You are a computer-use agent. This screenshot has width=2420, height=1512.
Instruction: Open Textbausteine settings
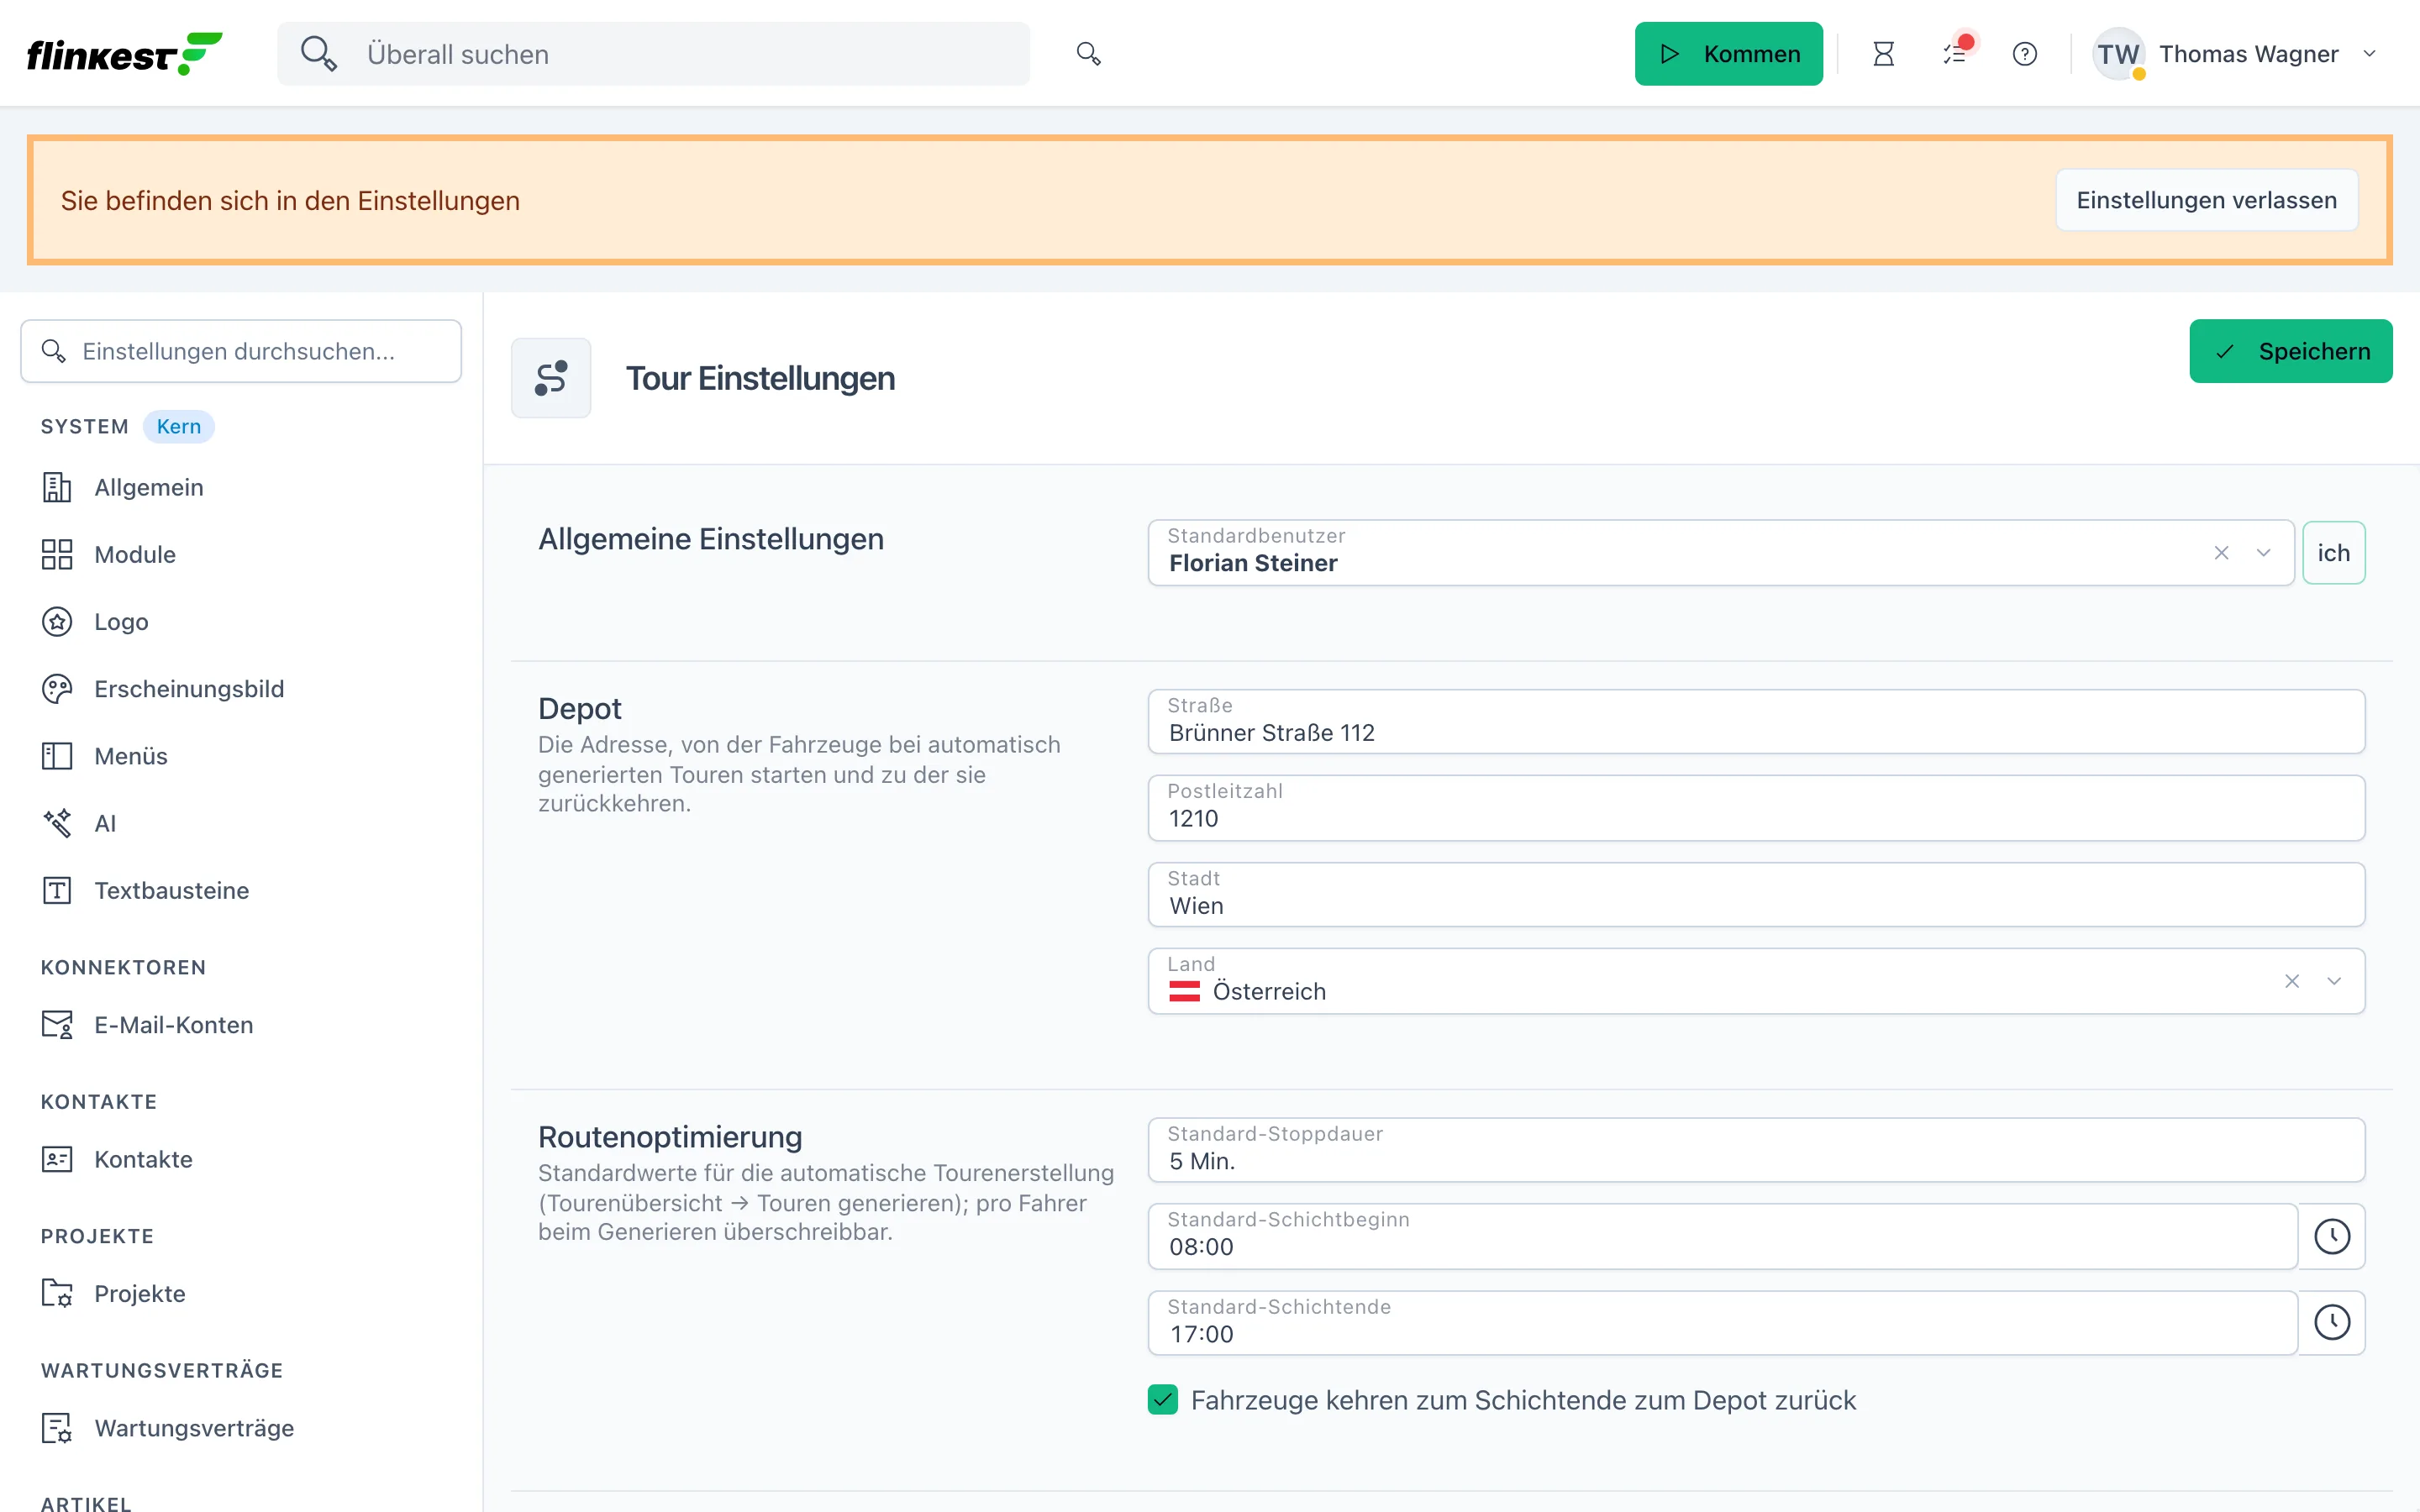(240, 890)
